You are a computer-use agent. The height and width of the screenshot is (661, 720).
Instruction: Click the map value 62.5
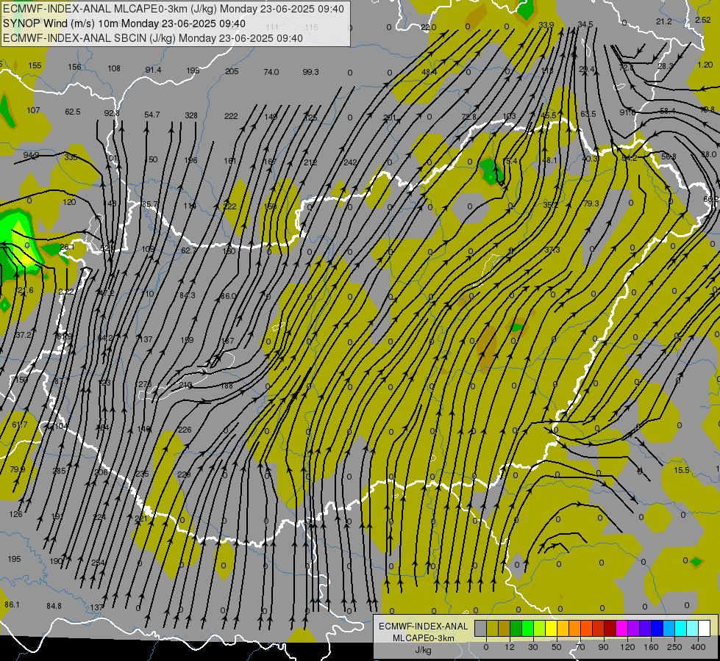coord(73,112)
